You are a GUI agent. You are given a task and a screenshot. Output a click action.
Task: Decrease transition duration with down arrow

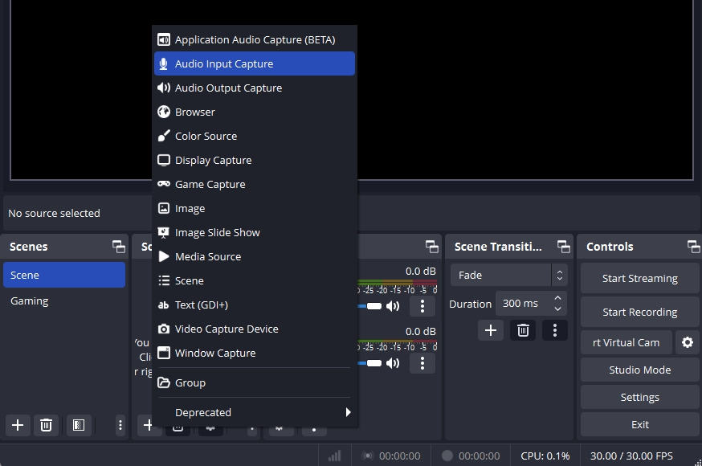pyautogui.click(x=558, y=309)
